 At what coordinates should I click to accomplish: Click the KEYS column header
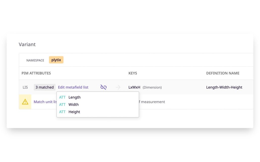[x=133, y=73]
